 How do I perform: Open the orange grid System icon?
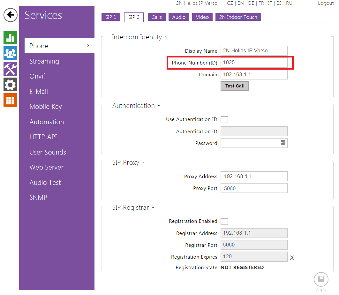[10, 100]
